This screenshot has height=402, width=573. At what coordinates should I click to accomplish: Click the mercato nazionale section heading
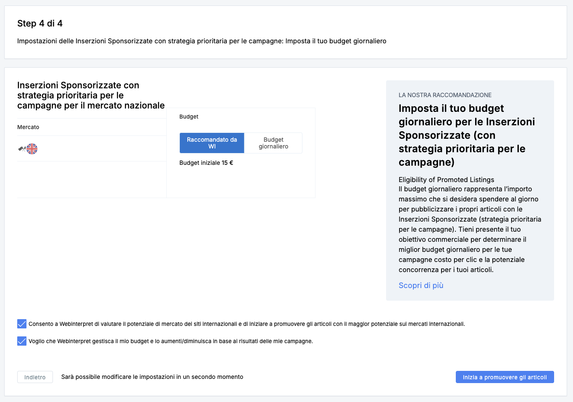(91, 95)
